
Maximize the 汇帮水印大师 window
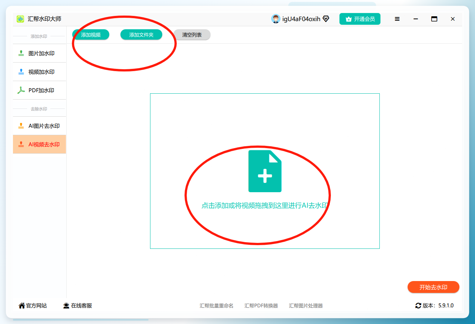click(x=434, y=19)
